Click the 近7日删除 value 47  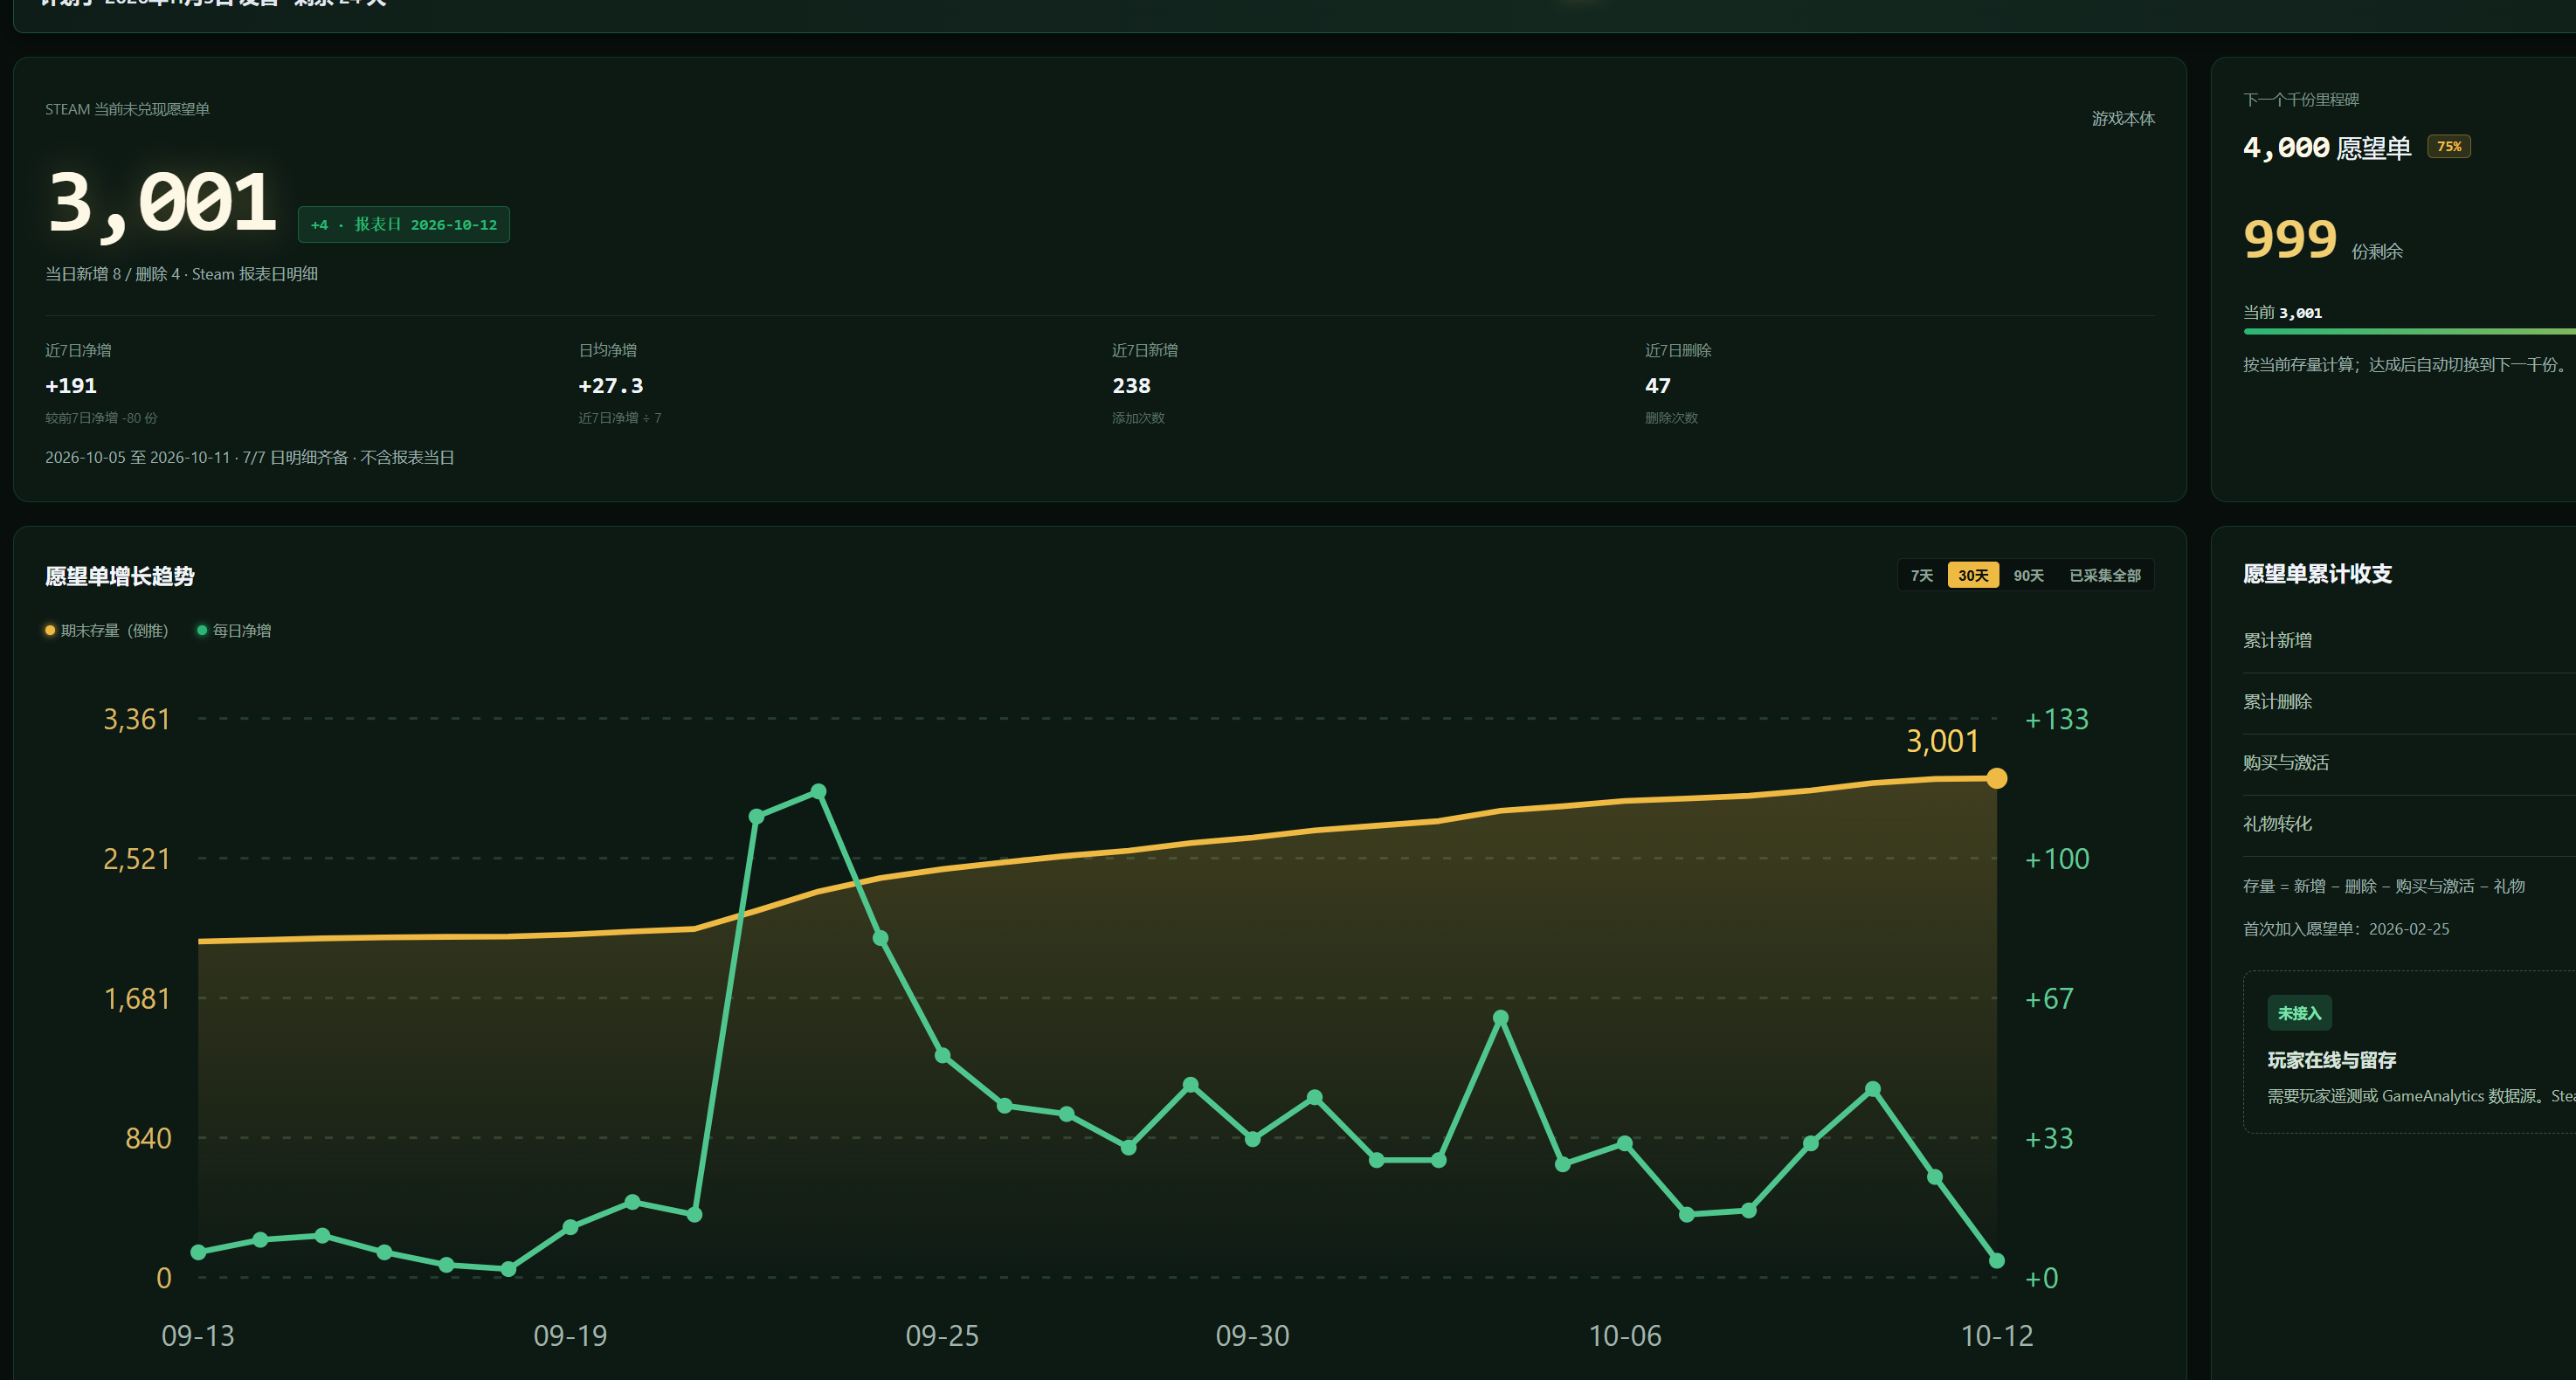pos(1657,385)
